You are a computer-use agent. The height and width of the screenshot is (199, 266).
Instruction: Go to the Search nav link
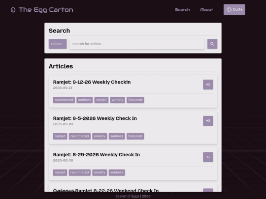(182, 10)
